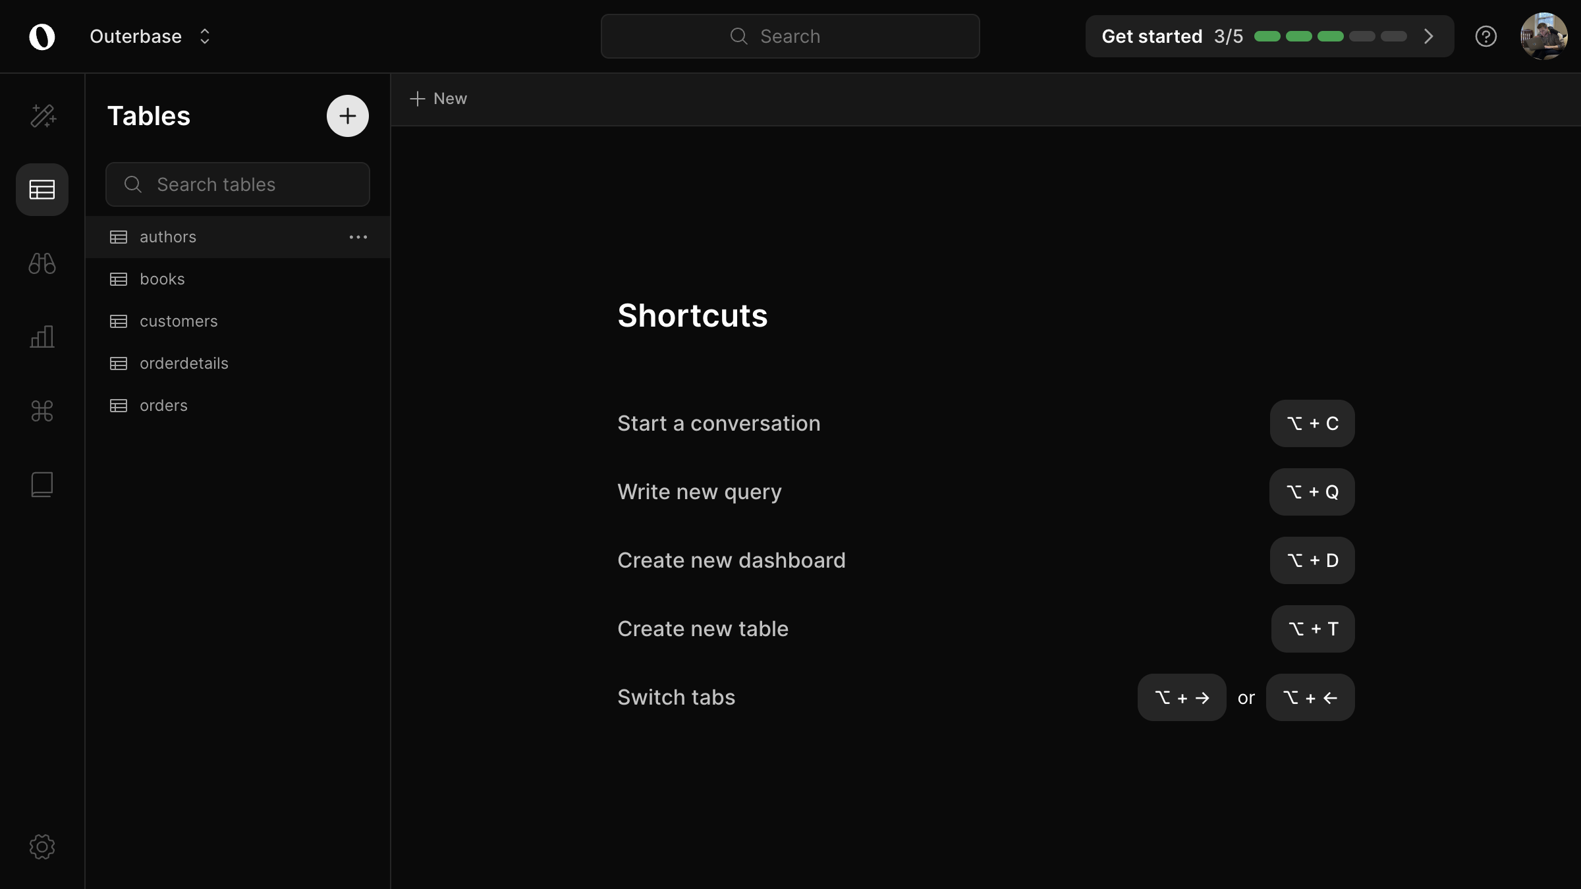Open the settings gear icon
Image resolution: width=1581 pixels, height=889 pixels.
click(42, 847)
